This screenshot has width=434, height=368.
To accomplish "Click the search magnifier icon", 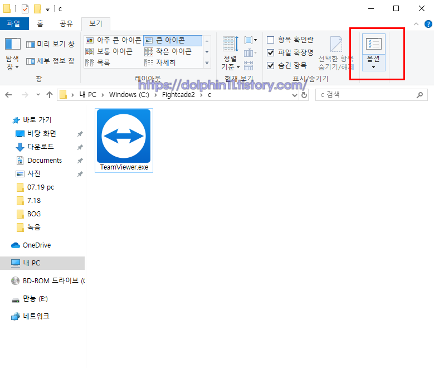I will pos(420,95).
